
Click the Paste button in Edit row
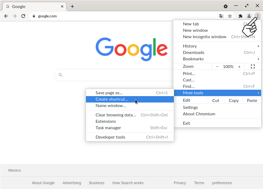[252, 100]
